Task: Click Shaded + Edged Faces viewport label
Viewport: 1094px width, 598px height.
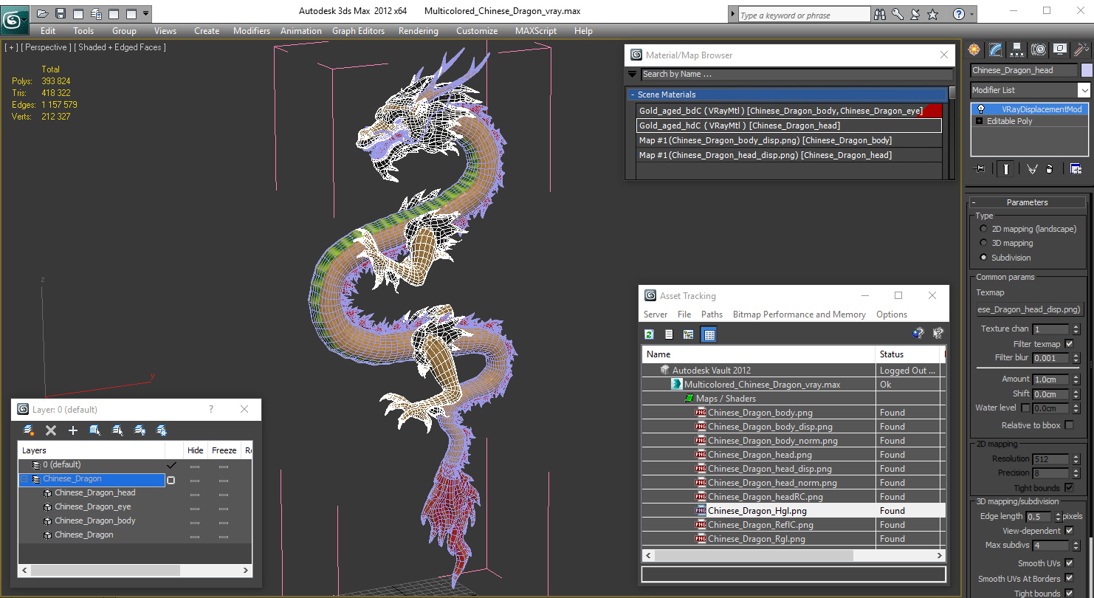Action: tap(120, 47)
